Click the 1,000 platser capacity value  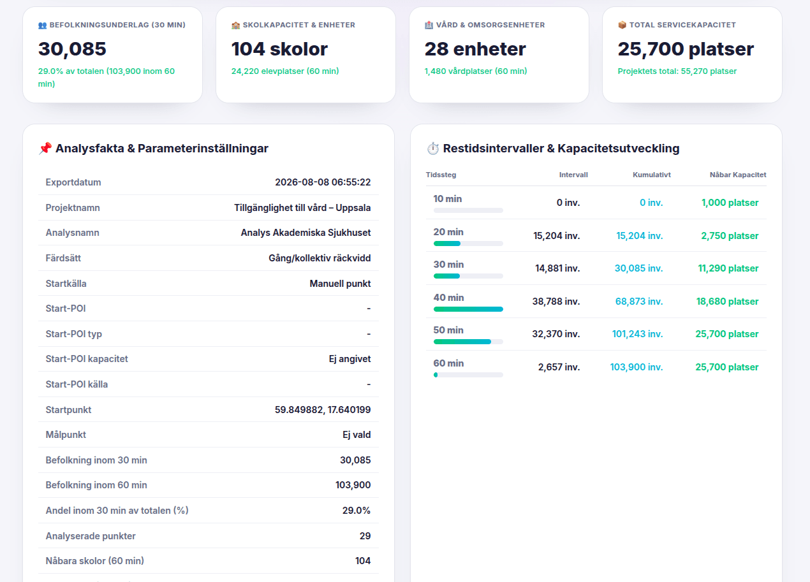tap(730, 203)
